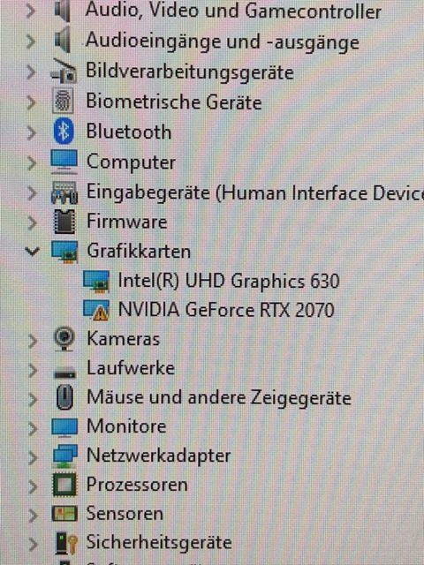Expand the Sensoren category arrow
Screen dimensions: 424x565
(33, 516)
